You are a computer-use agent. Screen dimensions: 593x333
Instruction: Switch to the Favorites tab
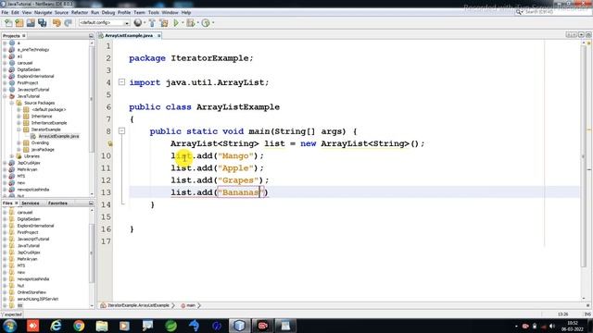click(x=57, y=203)
